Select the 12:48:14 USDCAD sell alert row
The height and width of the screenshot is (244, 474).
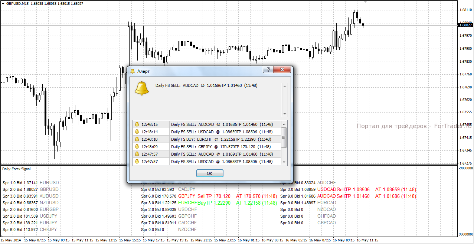point(207,132)
